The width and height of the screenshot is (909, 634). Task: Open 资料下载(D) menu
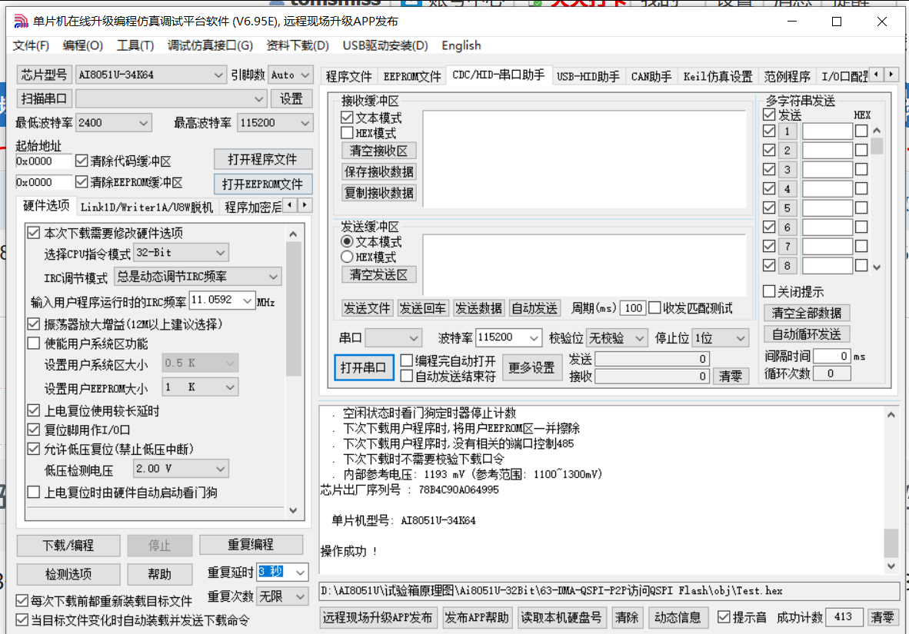[x=298, y=45]
